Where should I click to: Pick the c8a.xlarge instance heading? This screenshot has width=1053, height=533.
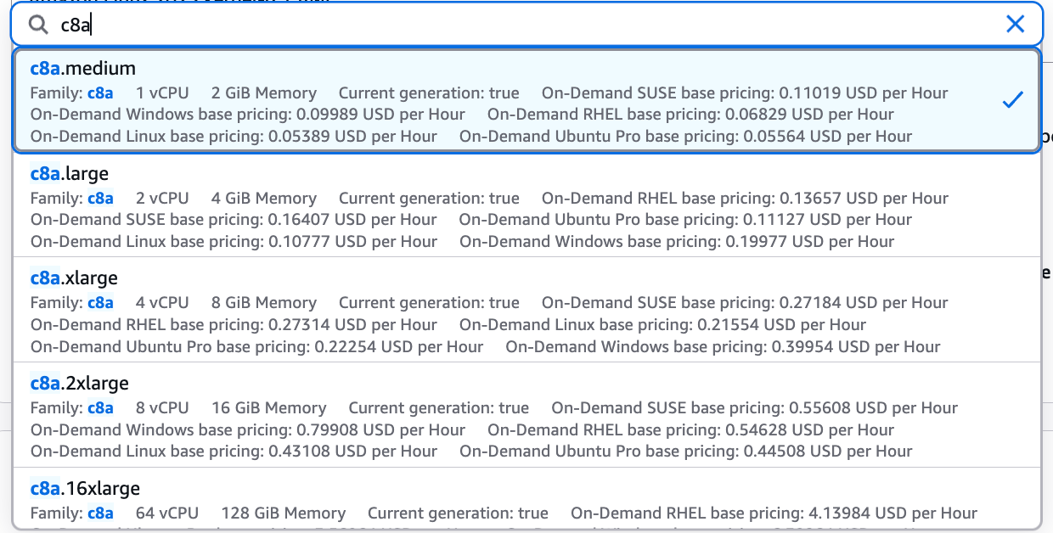[x=74, y=278]
